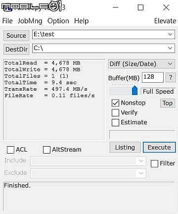Toggle the Filter checkbox
Image resolution: width=178 pixels, height=214 pixels.
pos(154,163)
